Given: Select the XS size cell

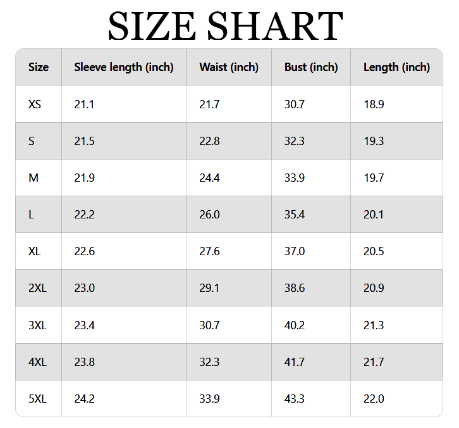Looking at the screenshot, I should coord(39,104).
